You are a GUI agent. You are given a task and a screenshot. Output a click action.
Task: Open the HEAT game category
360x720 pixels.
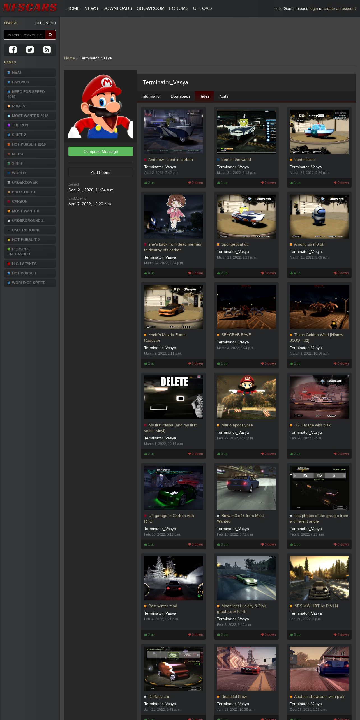(x=30, y=73)
